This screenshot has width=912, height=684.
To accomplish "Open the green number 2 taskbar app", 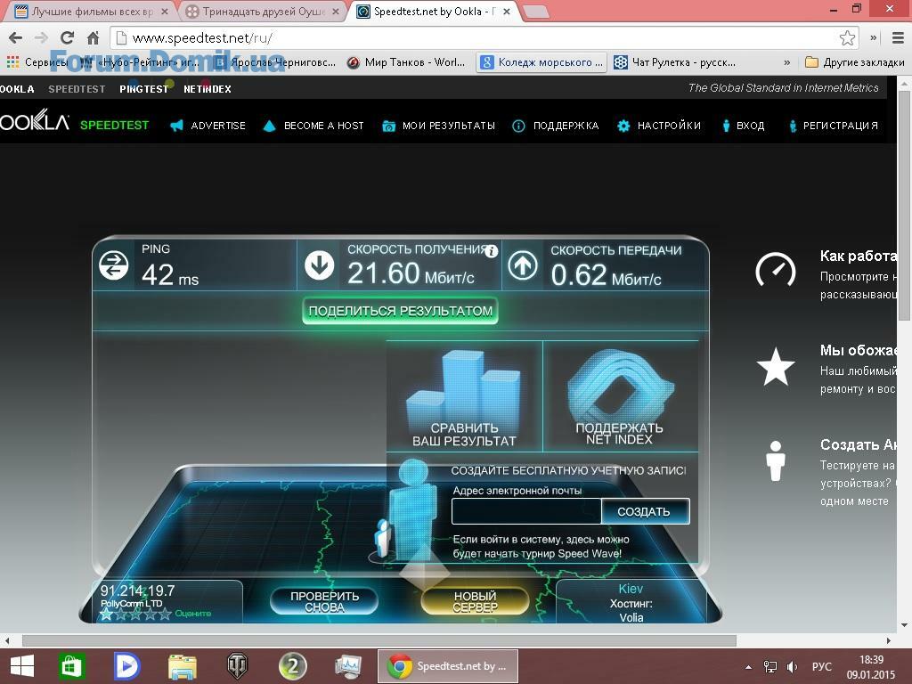I will (x=292, y=666).
